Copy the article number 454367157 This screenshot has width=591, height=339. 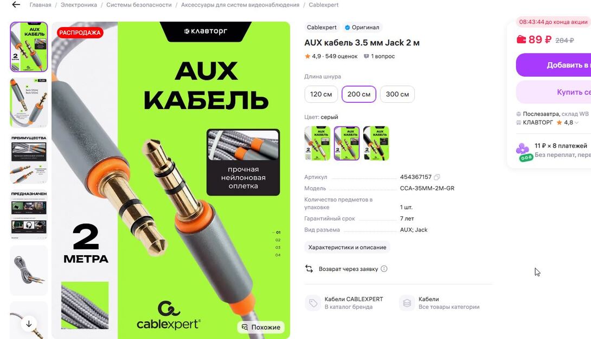click(437, 177)
